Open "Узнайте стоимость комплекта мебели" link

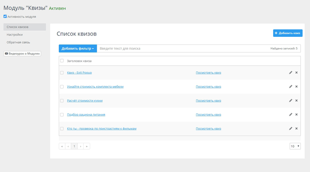click(95, 87)
